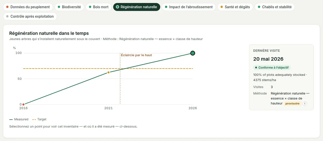This screenshot has width=323, height=141.
Task: Click the Éclaircie par le haut label
Action: (x=136, y=55)
